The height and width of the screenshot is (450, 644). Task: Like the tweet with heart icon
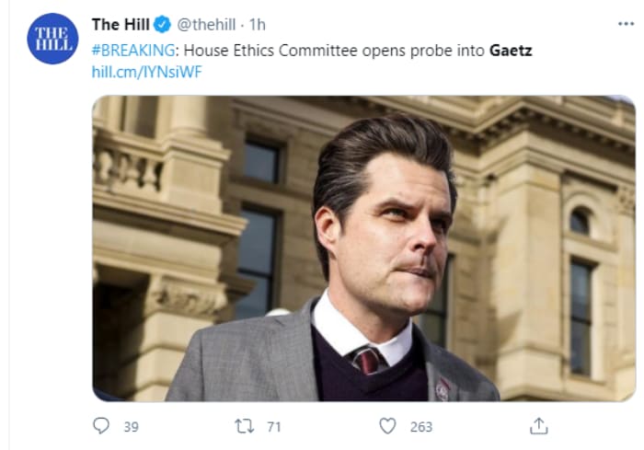[387, 426]
